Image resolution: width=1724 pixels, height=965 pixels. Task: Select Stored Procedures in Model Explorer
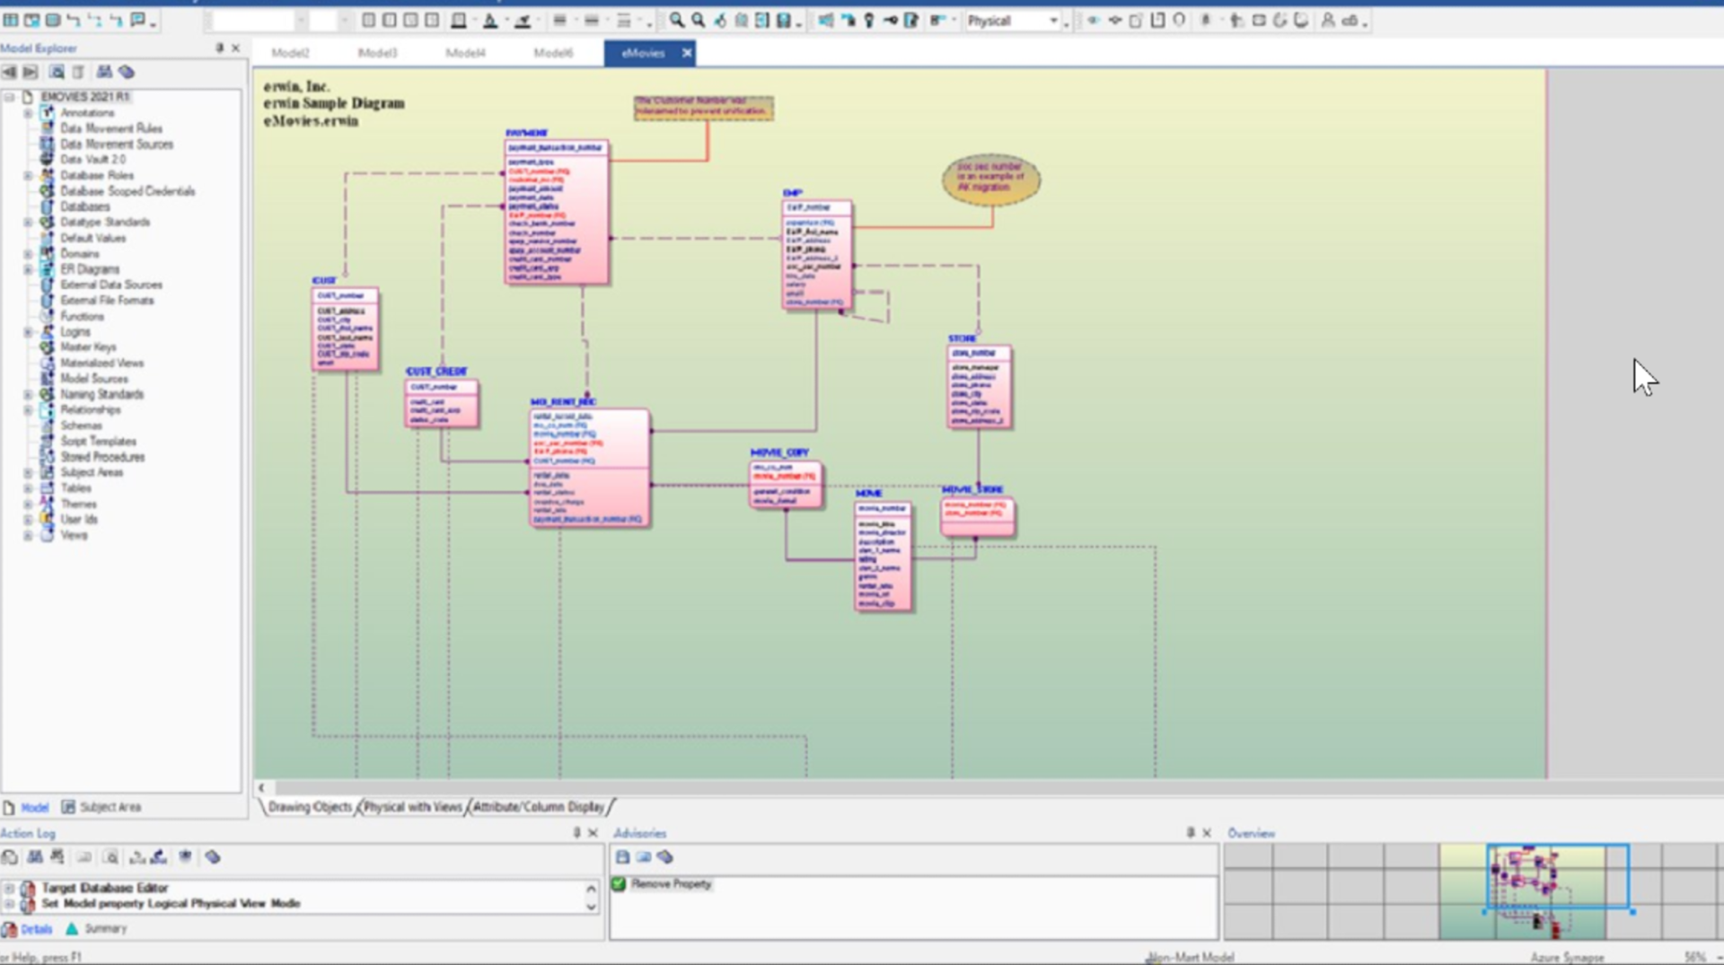(x=102, y=457)
